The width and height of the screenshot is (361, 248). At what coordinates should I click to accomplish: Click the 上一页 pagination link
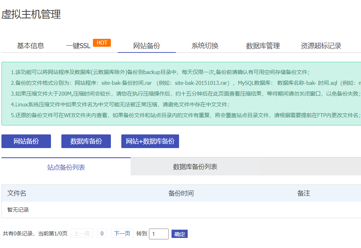[x=81, y=233]
